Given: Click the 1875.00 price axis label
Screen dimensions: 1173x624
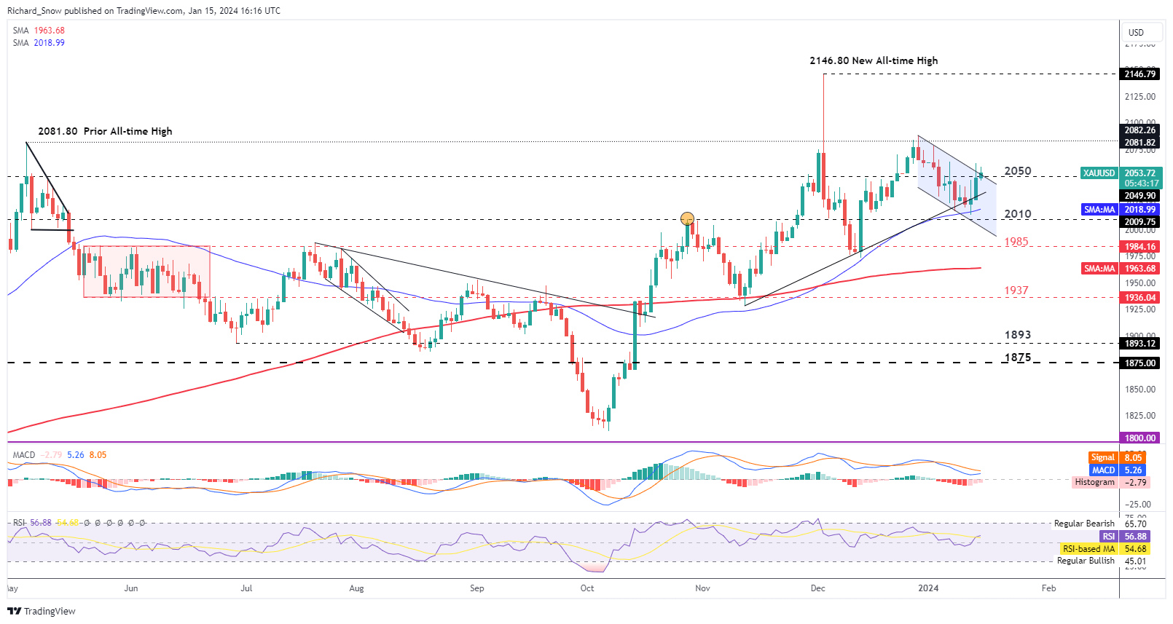Looking at the screenshot, I should click(1140, 363).
